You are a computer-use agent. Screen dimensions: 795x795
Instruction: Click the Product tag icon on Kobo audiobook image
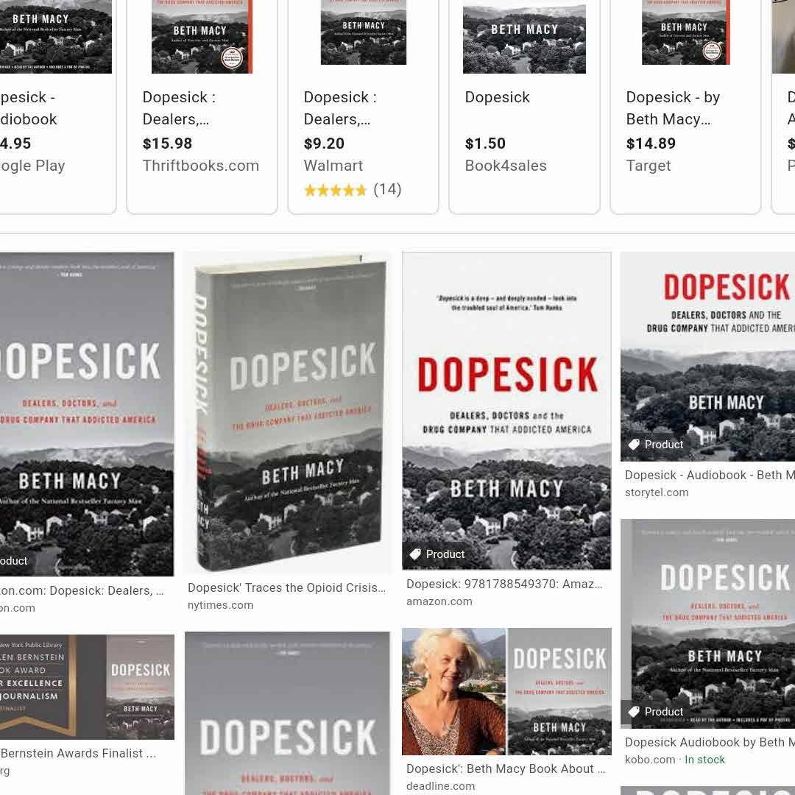634,712
